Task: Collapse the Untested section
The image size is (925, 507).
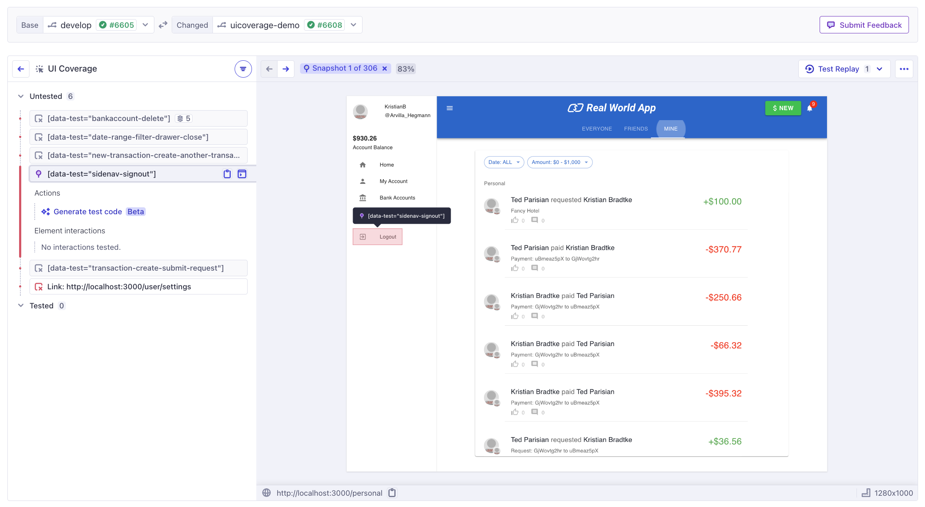Action: point(21,96)
